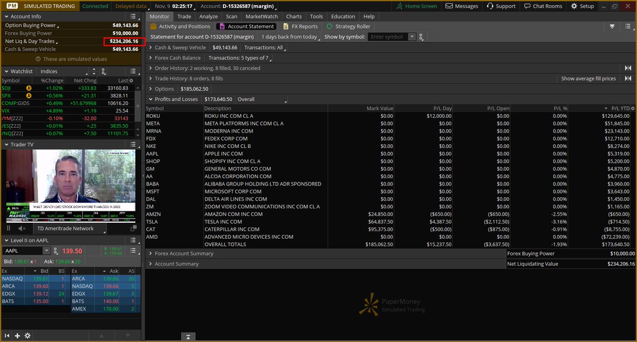Collapse the Watchlist gadget
Screen dimensions: 637x342
(x=6, y=71)
